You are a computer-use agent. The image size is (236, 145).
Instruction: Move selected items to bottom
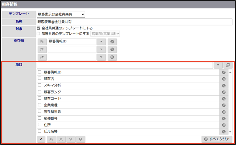point(80,139)
